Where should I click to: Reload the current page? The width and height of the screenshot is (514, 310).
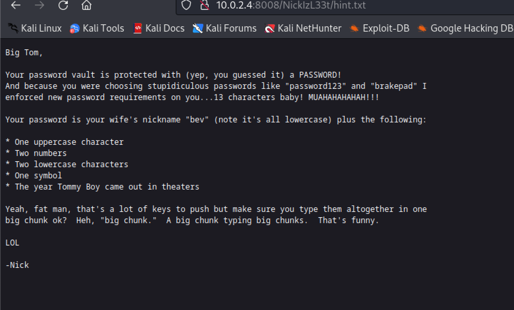(x=63, y=5)
